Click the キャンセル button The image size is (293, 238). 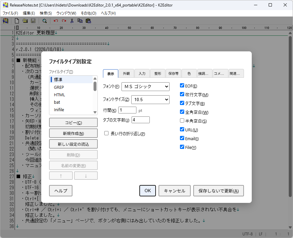click(x=174, y=191)
